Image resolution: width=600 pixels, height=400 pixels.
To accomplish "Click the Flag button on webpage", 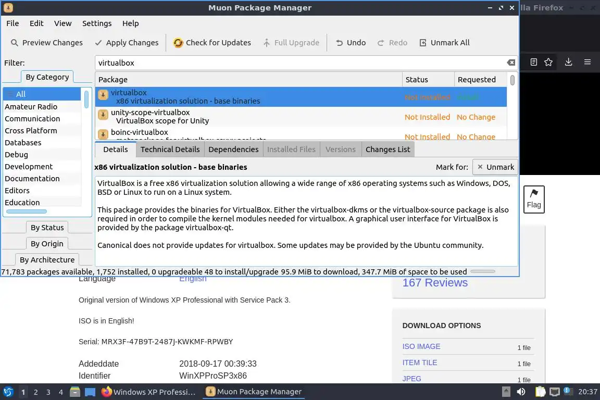I will 534,199.
